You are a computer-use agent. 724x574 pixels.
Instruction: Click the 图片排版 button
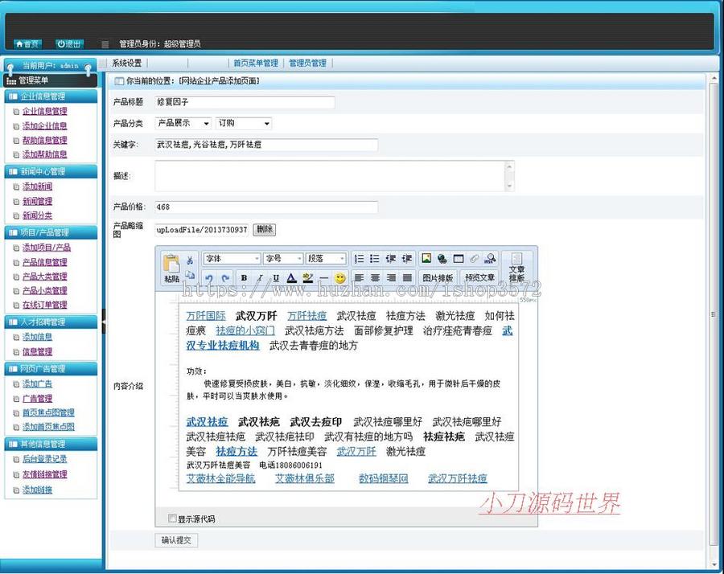click(438, 278)
